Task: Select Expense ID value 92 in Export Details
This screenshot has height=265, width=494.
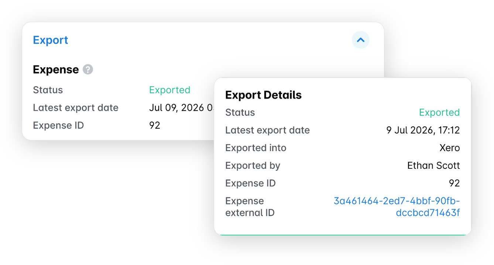Action: click(454, 183)
